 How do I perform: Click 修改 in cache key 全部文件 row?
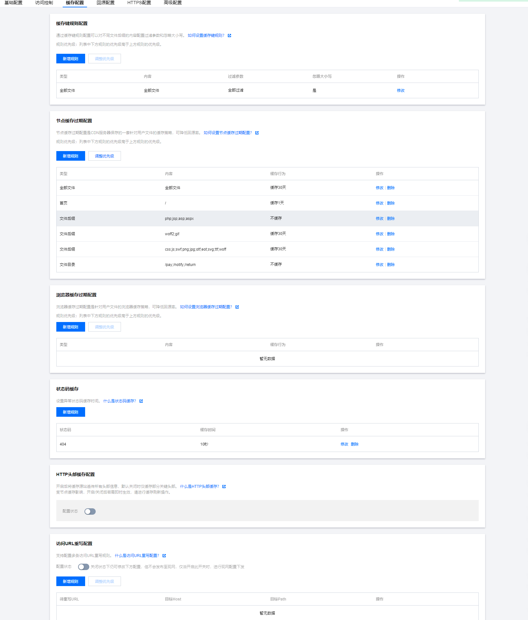401,91
